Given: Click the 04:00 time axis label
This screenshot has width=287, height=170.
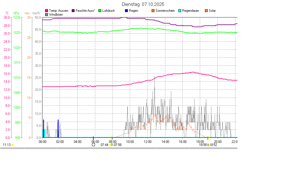Looking at the screenshot, I should [77, 141].
